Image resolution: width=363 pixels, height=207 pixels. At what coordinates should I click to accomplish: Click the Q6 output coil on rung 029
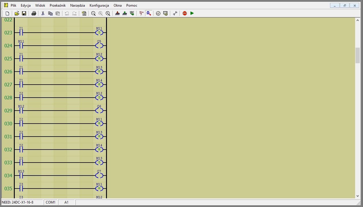99,111
